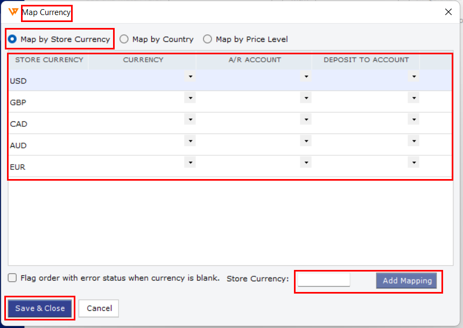Image resolution: width=463 pixels, height=328 pixels.
Task: Expand Deposit To Account dropdown for EUR
Action: [x=413, y=162]
